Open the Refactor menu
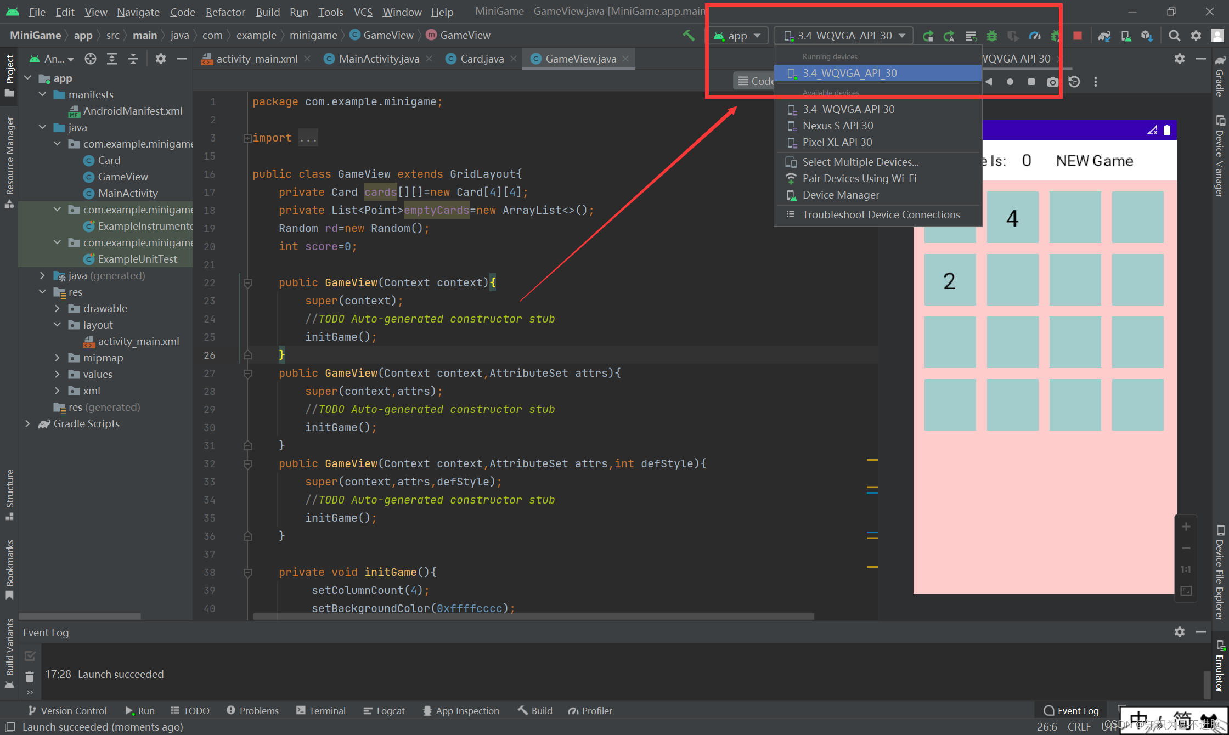The image size is (1229, 735). click(225, 12)
